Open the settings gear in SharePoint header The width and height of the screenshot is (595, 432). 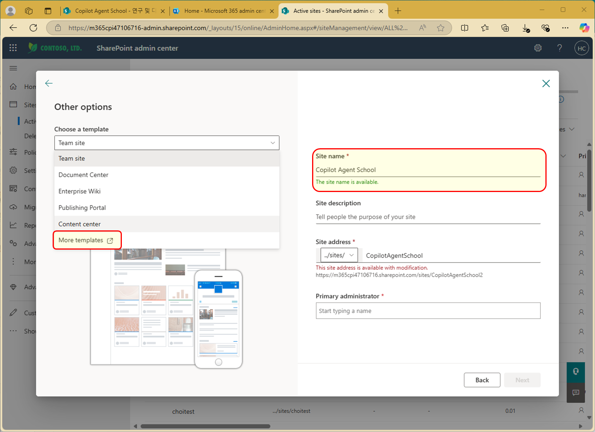pos(538,48)
